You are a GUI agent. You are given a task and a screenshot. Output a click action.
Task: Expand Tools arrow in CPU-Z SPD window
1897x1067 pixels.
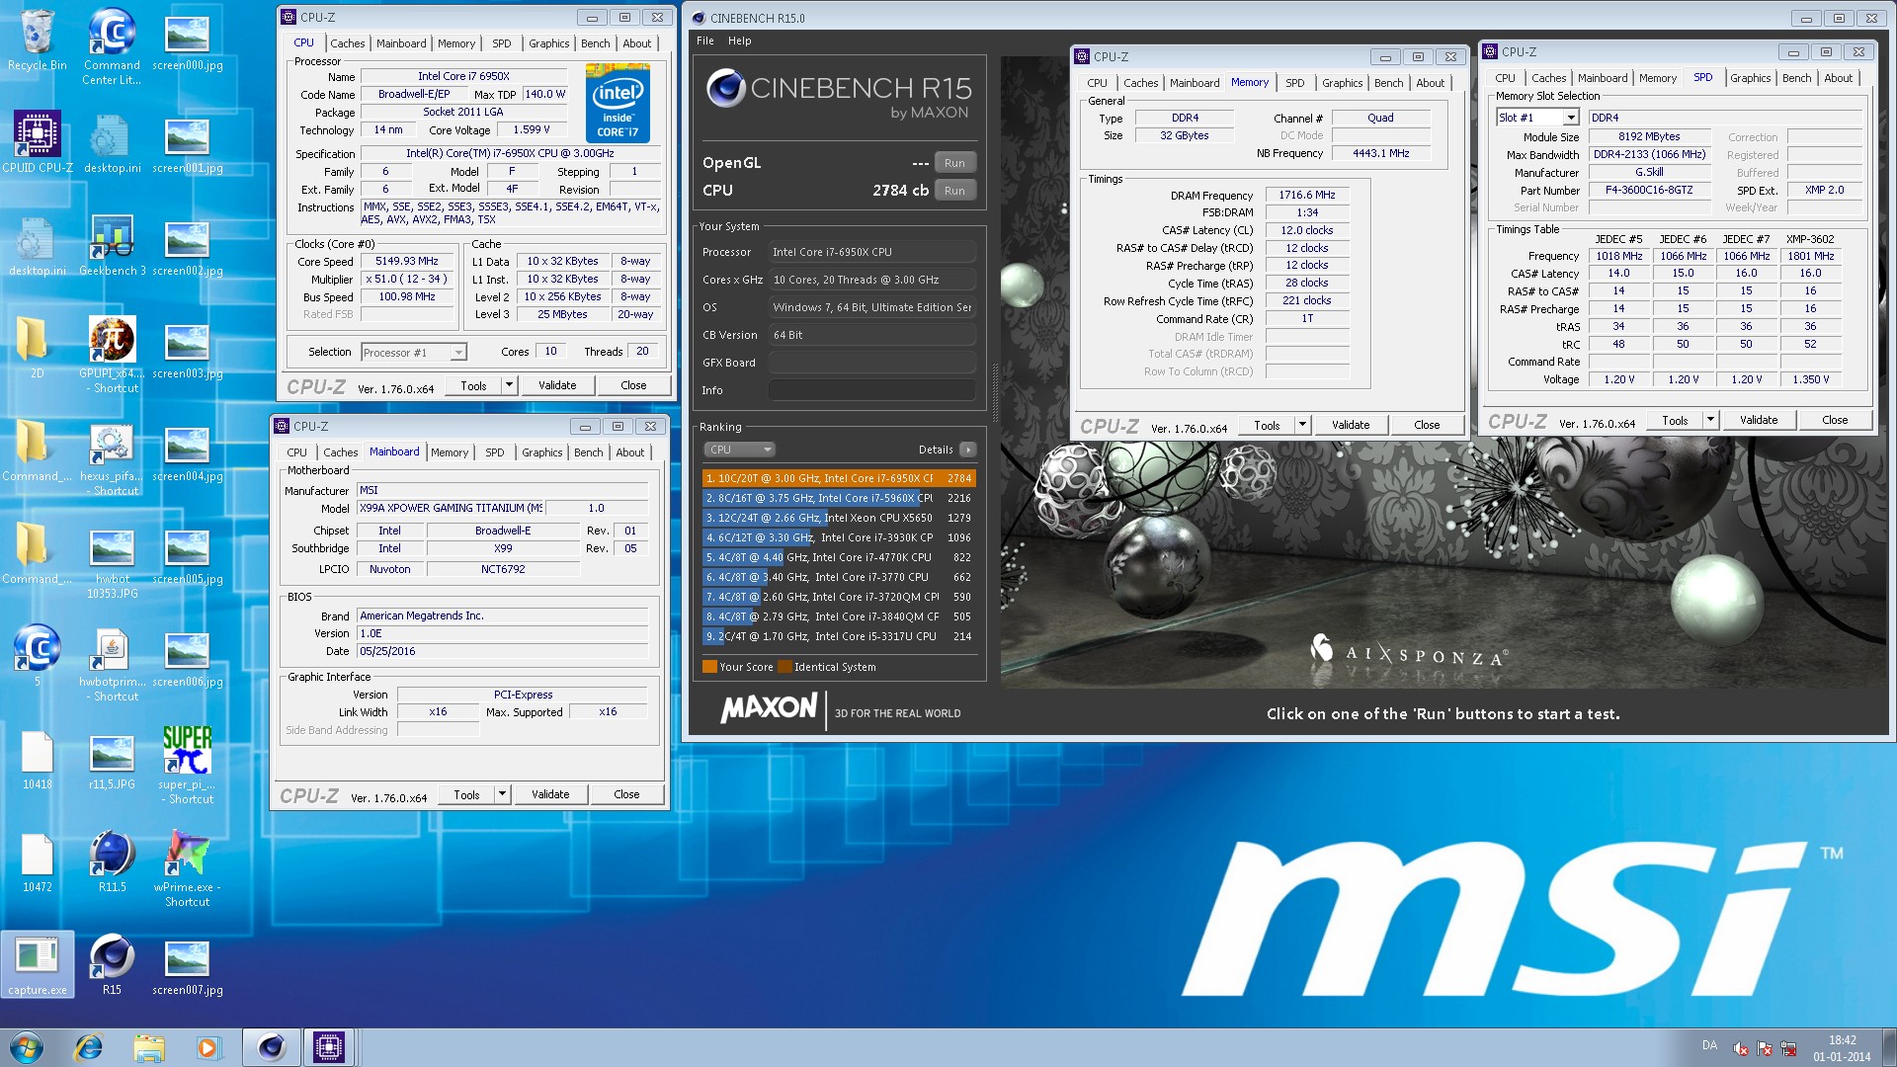pos(1710,420)
